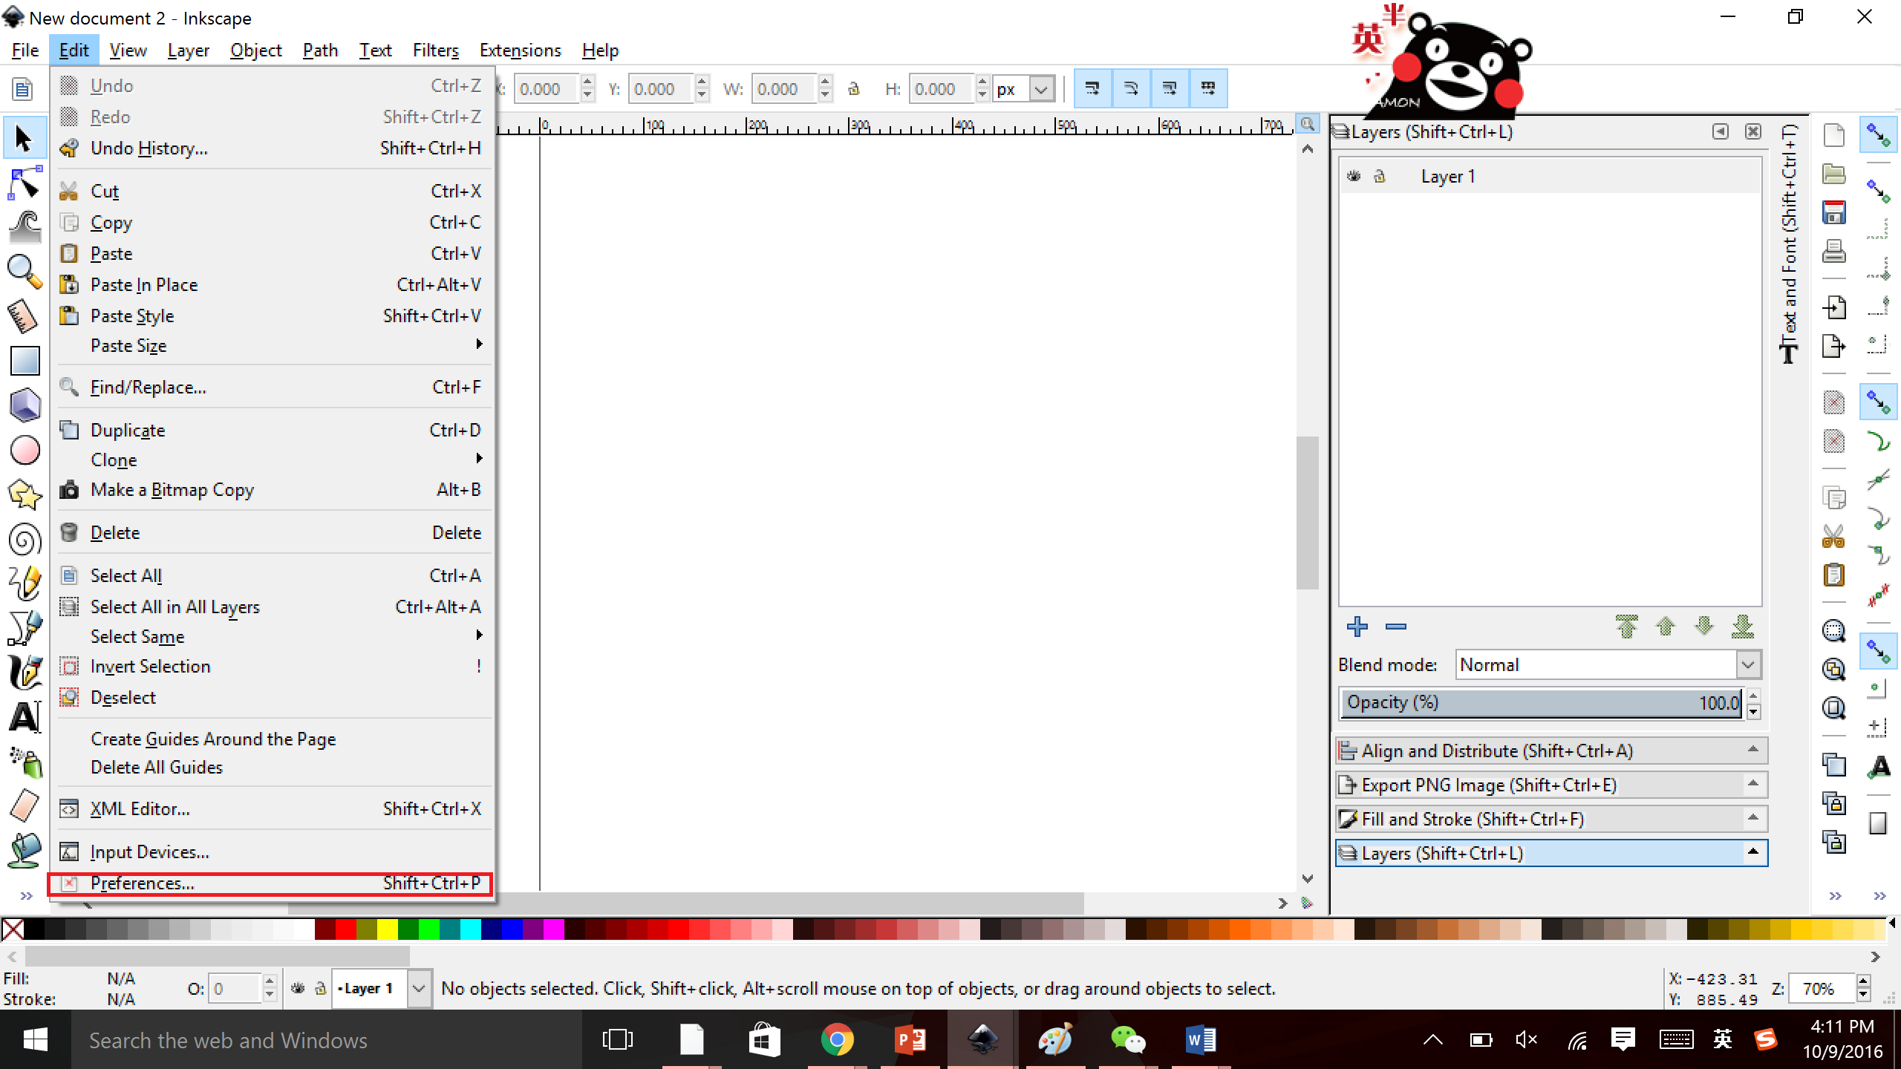Select the Eraser tool
This screenshot has width=1901, height=1069.
tap(25, 807)
